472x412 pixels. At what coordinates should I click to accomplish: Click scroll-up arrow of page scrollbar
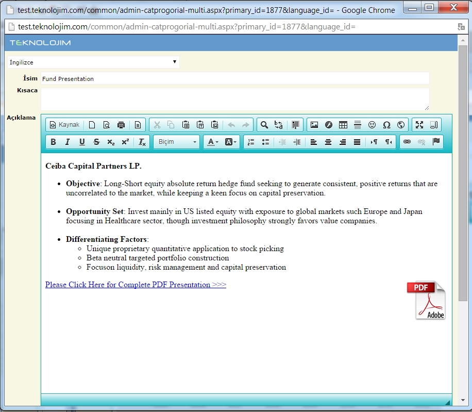click(463, 40)
